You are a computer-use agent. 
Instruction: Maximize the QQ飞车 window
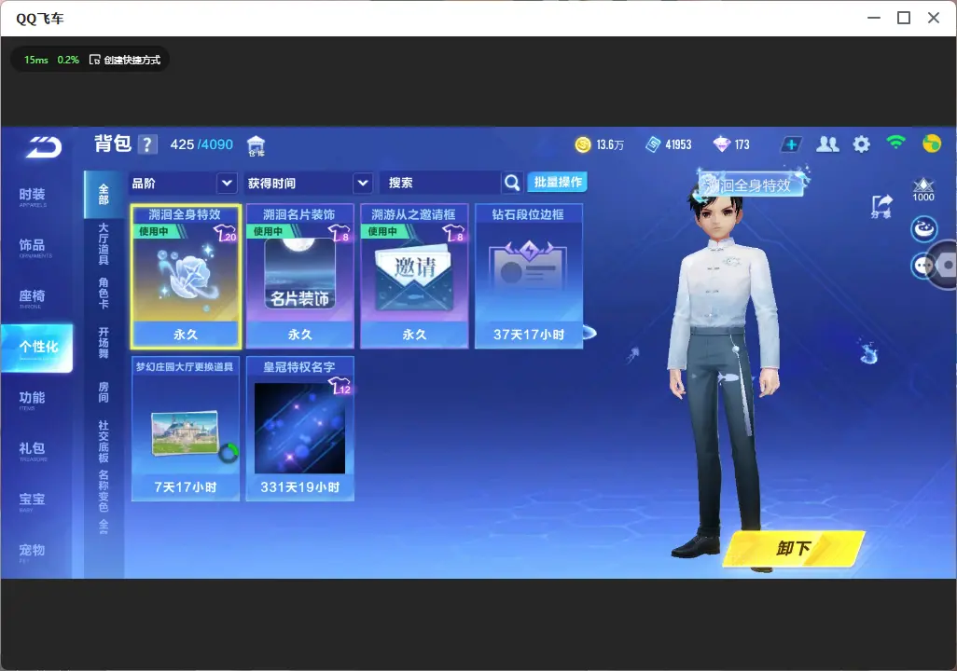(904, 19)
